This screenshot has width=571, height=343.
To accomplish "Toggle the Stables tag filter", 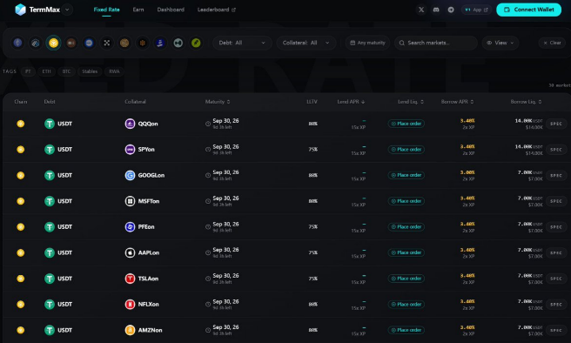I will coord(90,71).
